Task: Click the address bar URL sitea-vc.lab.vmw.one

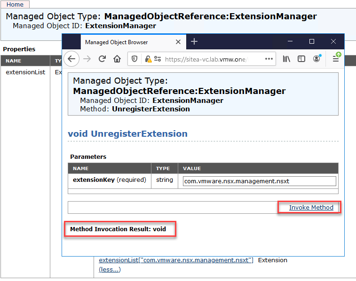Action: [x=206, y=59]
